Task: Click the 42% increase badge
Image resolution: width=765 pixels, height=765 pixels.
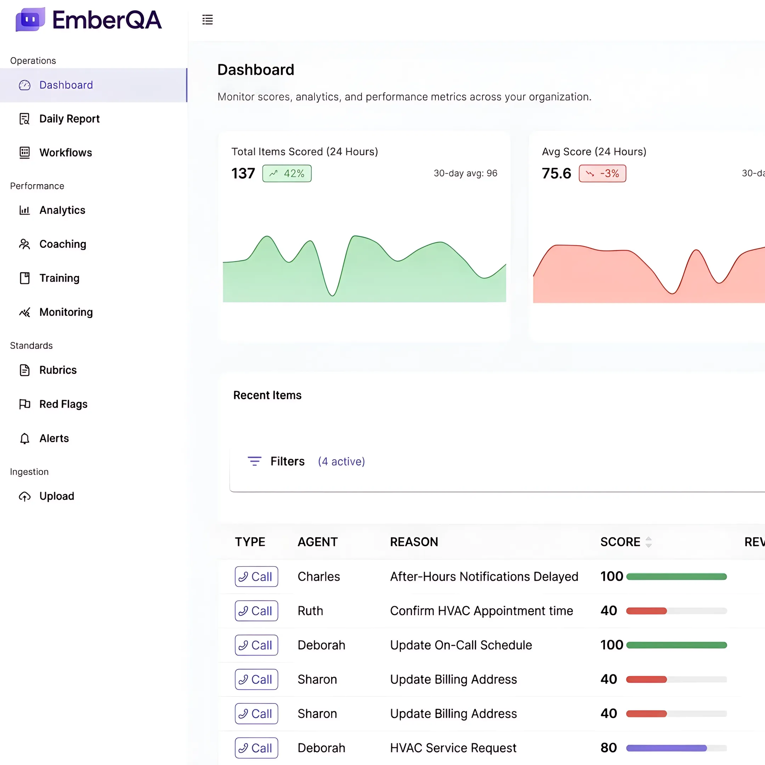Action: coord(287,174)
